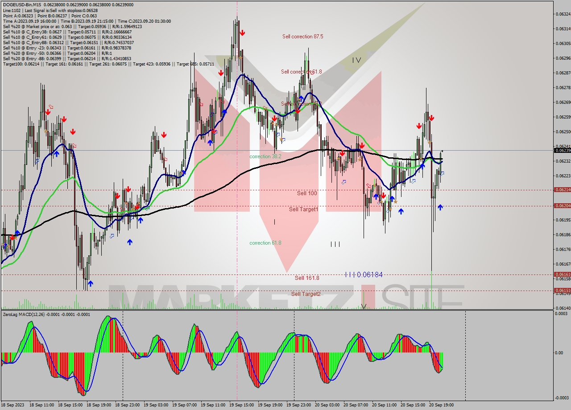
Task: Click the red 0.06151 price level tag
Action: 562,290
